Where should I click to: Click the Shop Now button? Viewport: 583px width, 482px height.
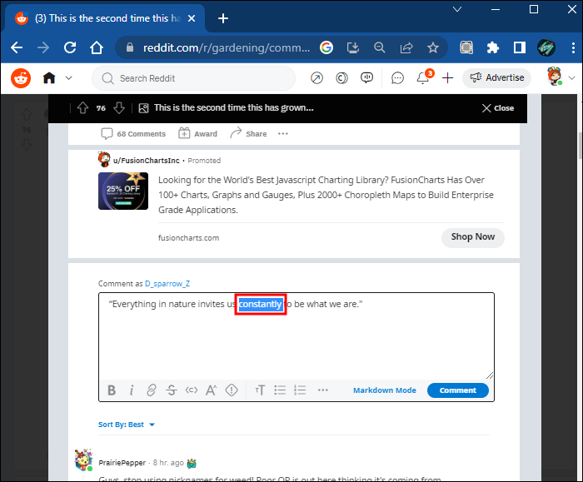[x=472, y=237]
